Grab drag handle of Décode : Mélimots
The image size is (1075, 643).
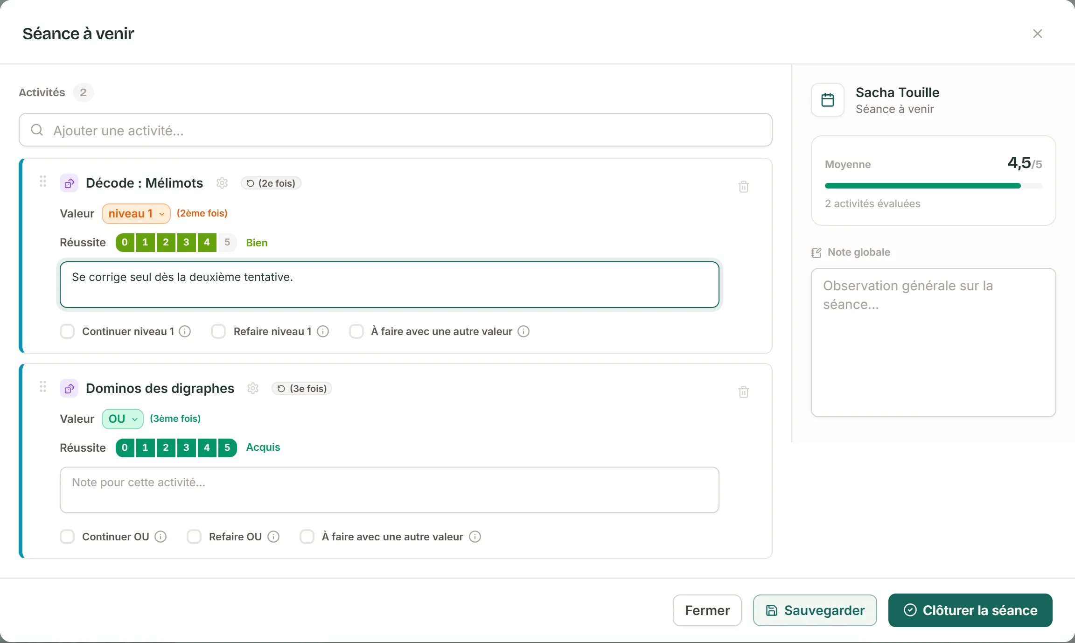[43, 181]
